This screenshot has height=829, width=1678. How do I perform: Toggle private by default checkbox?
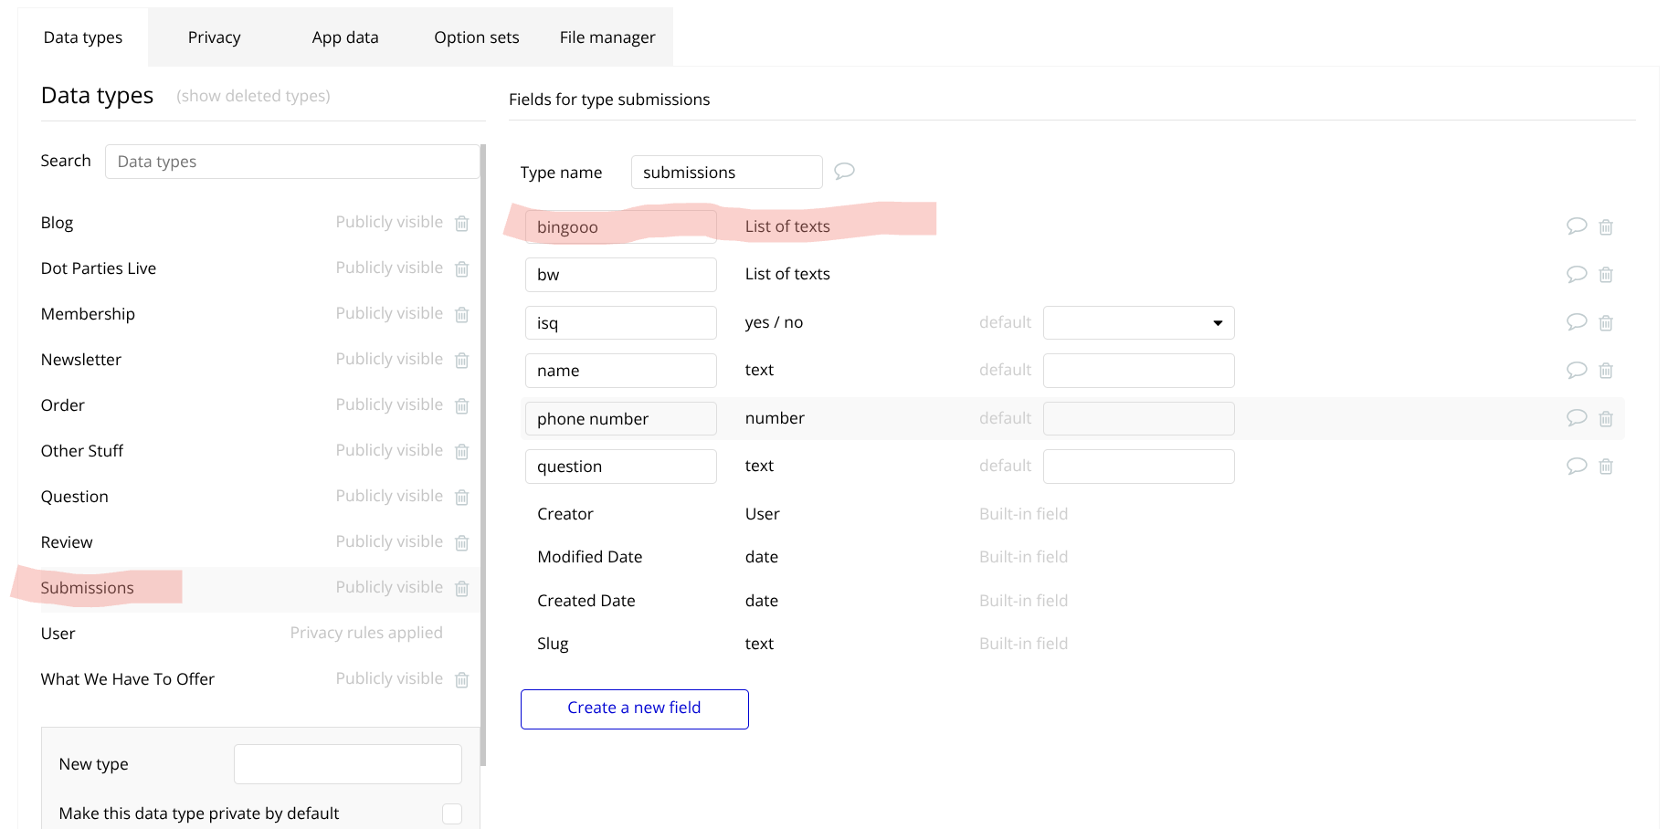452,813
